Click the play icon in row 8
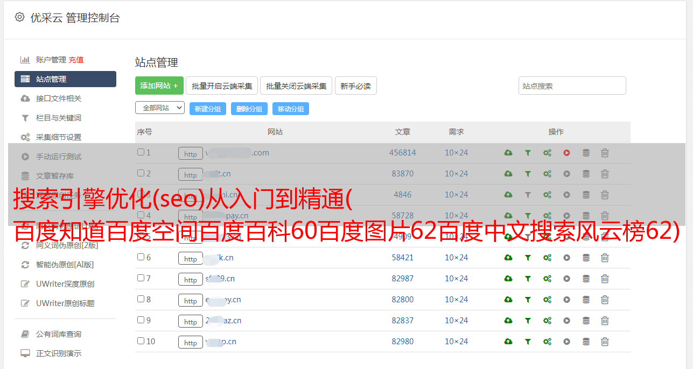This screenshot has width=693, height=369. (566, 300)
